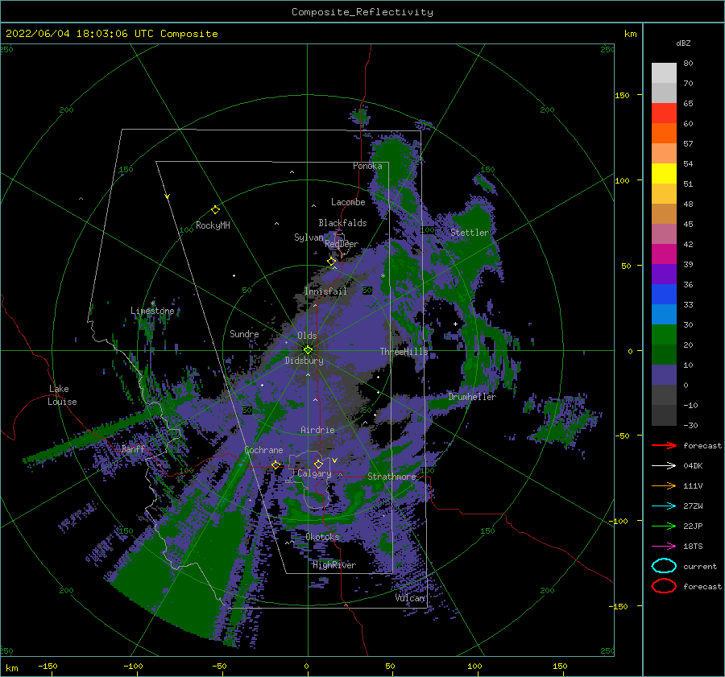Click the white 04DK arrow icon
Image resolution: width=725 pixels, height=677 pixels.
pos(664,465)
